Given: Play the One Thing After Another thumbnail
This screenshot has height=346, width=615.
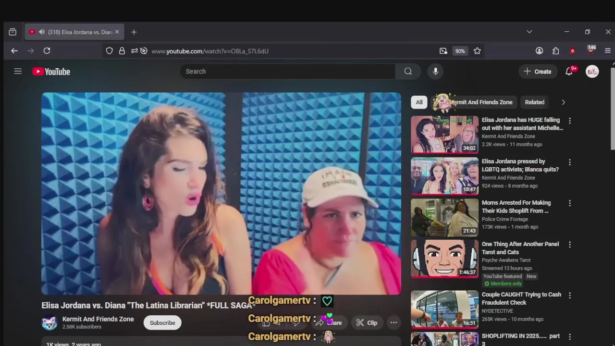Looking at the screenshot, I should click(x=444, y=259).
